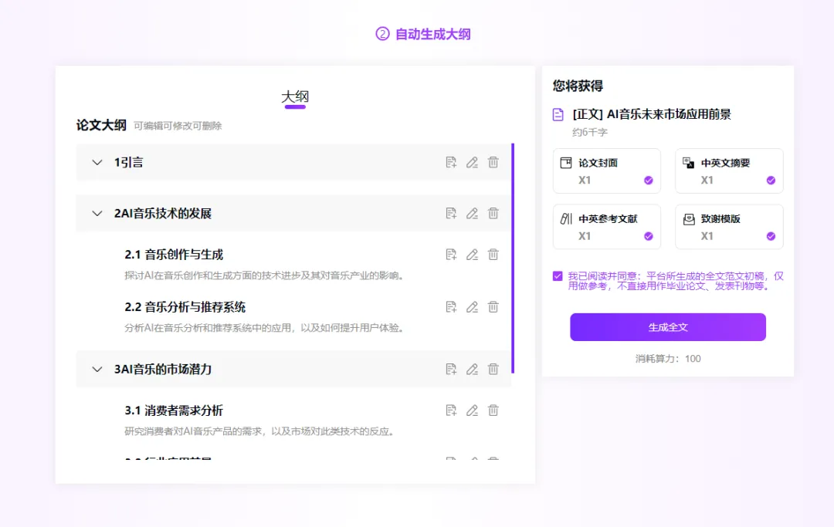Click the outline panel's purple scrollbar
834x527 pixels.
pos(513,258)
